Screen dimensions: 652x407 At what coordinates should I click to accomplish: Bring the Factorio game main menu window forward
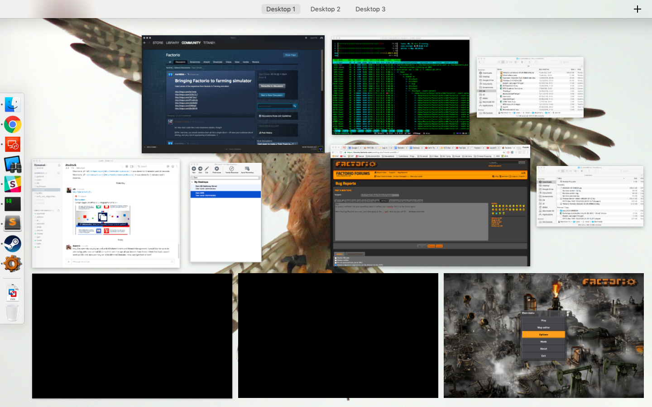[544, 336]
